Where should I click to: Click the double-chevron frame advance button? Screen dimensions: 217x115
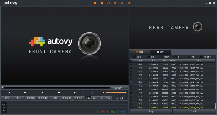coord(92,93)
